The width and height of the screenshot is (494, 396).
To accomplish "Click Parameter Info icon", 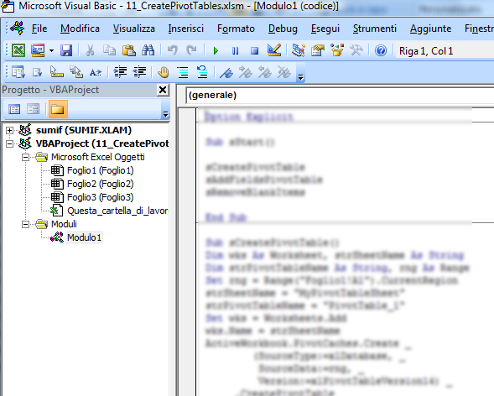I will (x=76, y=72).
